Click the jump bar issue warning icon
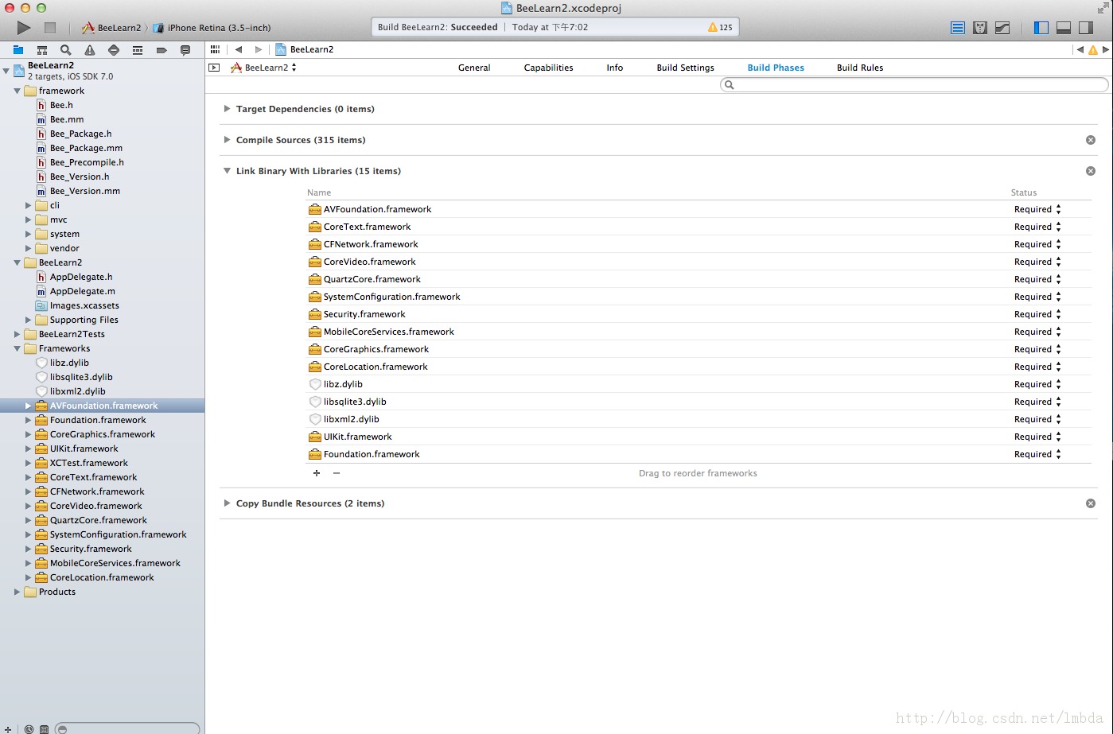 pyautogui.click(x=1093, y=50)
